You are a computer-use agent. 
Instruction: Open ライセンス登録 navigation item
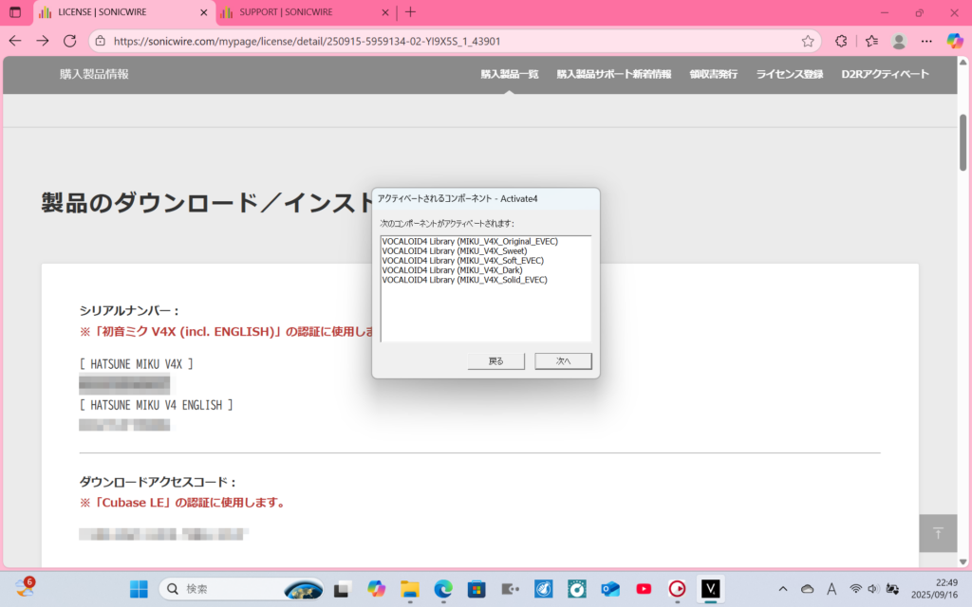pos(789,74)
